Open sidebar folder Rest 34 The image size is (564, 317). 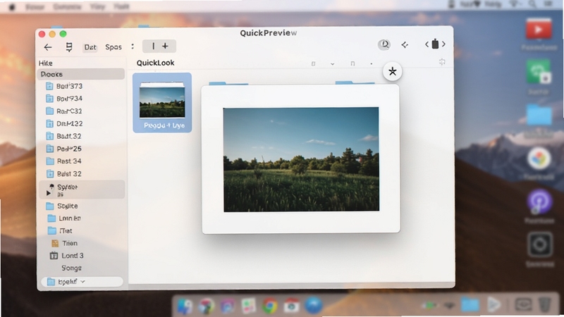tap(64, 161)
